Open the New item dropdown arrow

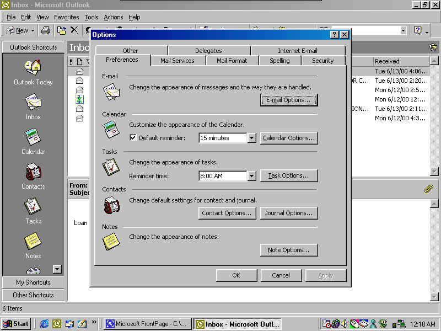(33, 30)
